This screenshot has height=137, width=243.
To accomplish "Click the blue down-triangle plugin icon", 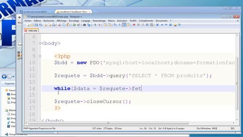I will (166, 25).
